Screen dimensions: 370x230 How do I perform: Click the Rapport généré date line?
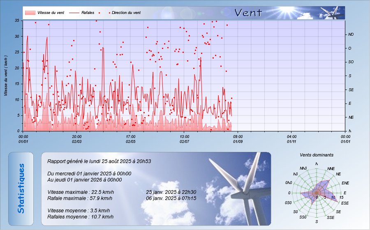click(x=99, y=161)
